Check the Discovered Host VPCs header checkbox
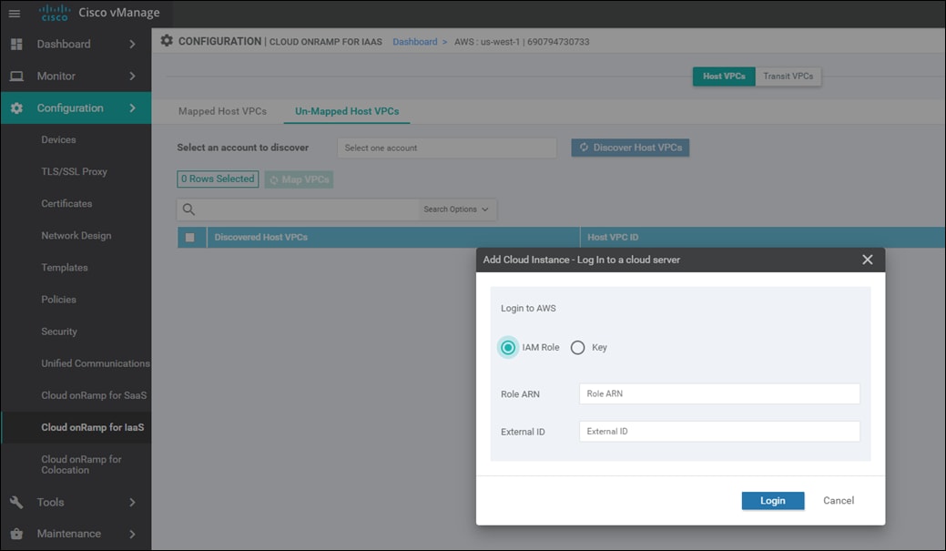The image size is (946, 551). tap(190, 237)
